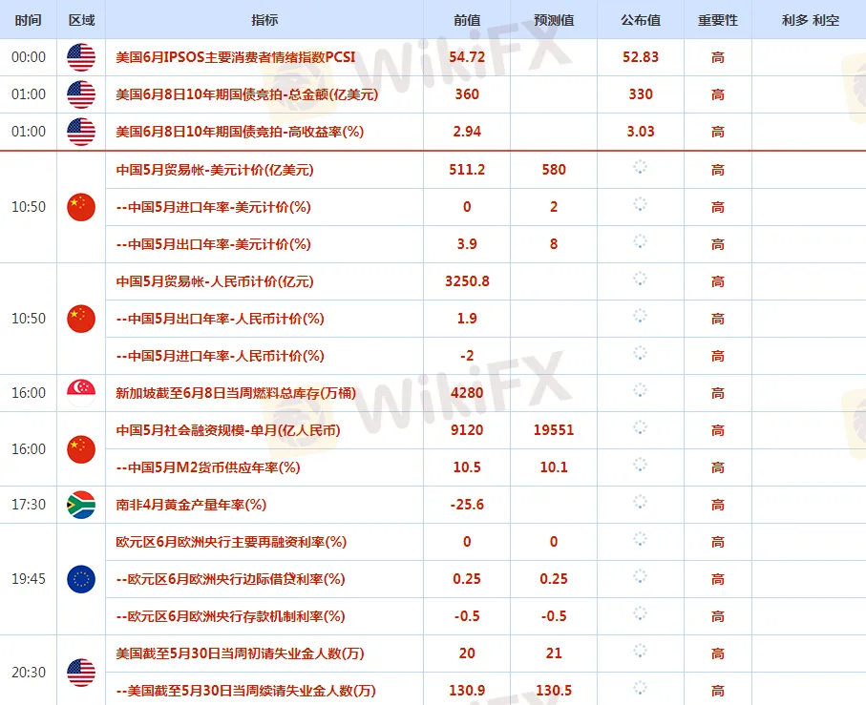Click the 重要性 column header

tap(718, 20)
